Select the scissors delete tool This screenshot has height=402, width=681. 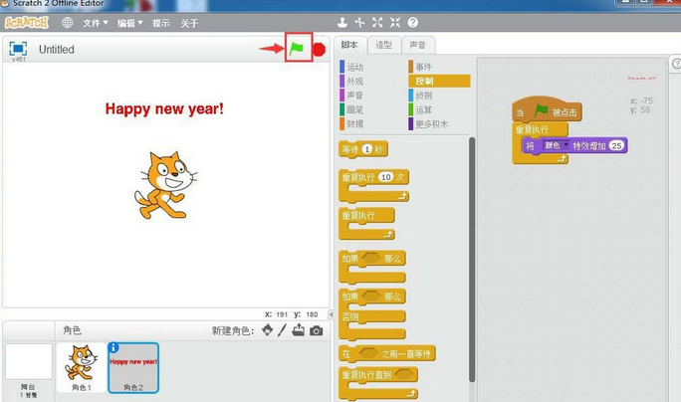point(359,22)
